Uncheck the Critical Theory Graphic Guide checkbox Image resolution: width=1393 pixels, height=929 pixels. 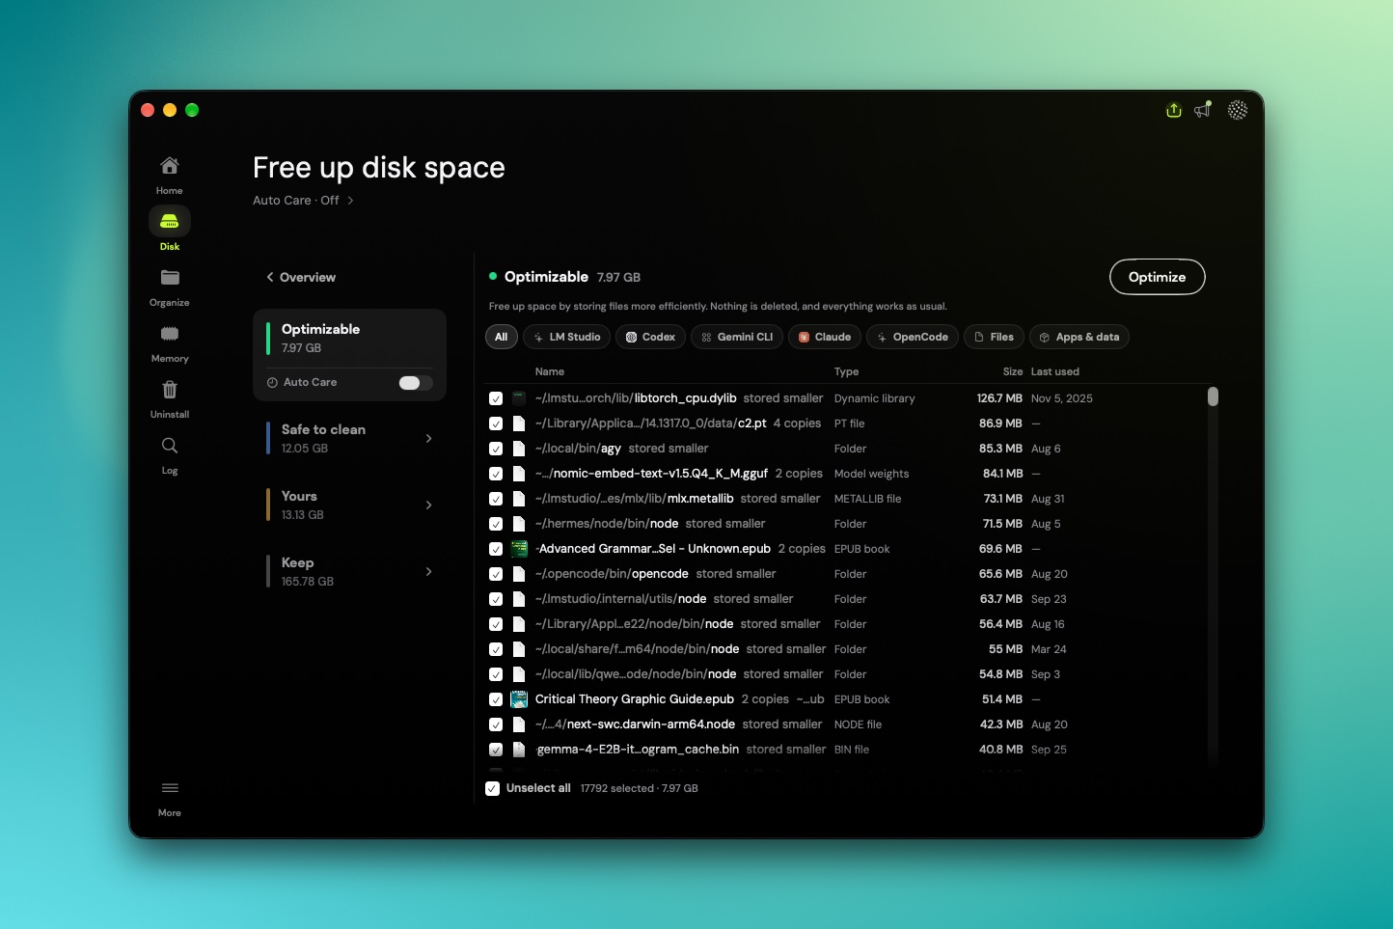[496, 699]
